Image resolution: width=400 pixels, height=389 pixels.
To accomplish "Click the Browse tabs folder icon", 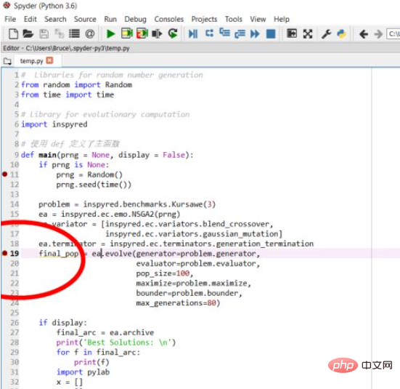I will [7, 61].
